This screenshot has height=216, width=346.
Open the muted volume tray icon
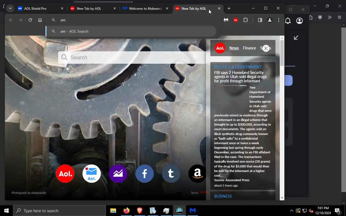[311, 211]
